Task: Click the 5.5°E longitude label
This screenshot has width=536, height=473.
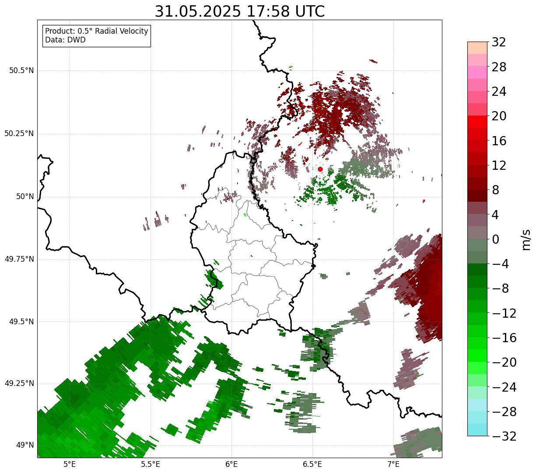Action: pos(151,464)
